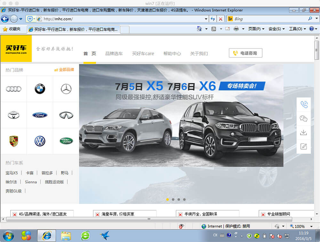The height and width of the screenshot is (242, 320).
Task: Click the 电话咨询 button
Action: 245,53
